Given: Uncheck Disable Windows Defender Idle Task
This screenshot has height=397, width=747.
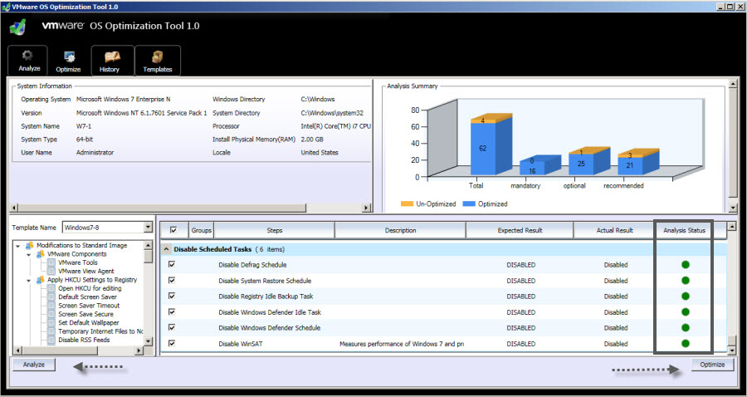Looking at the screenshot, I should click(172, 311).
